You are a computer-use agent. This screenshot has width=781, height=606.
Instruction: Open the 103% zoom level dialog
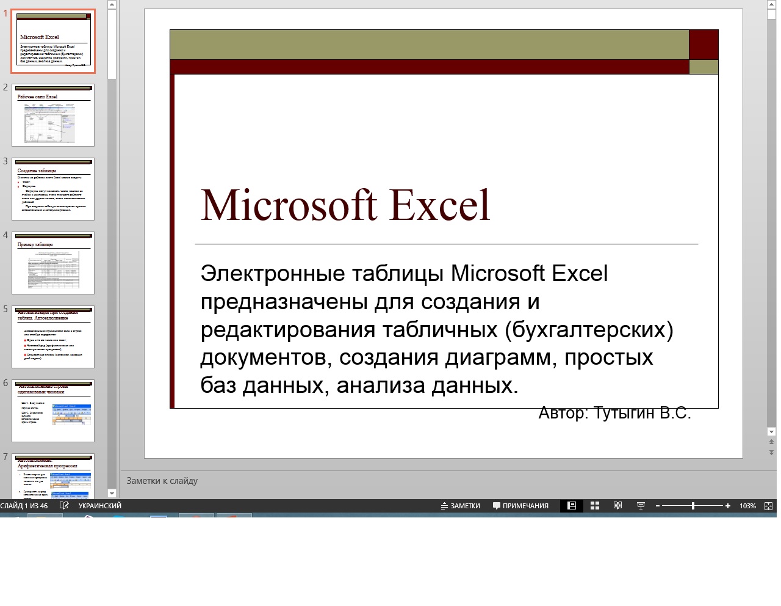[747, 506]
